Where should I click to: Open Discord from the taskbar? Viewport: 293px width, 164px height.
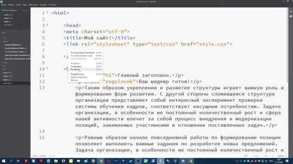click(x=183, y=161)
